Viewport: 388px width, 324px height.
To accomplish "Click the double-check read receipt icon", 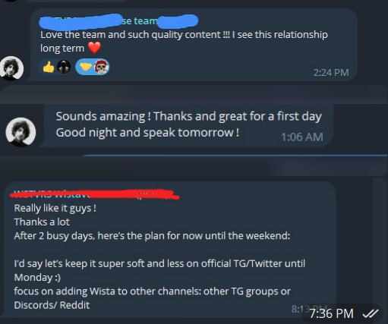I will click(x=371, y=313).
